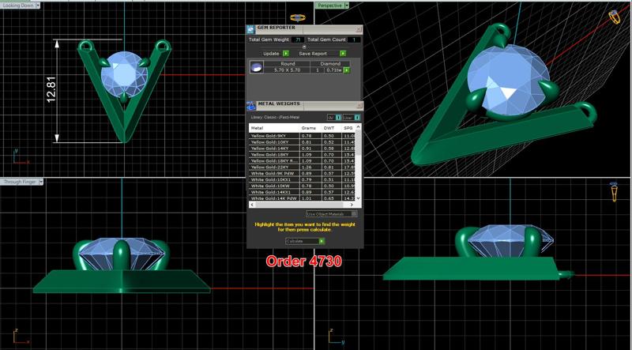
Task: Select the White Gold:10KX1 row
Action: [302, 180]
